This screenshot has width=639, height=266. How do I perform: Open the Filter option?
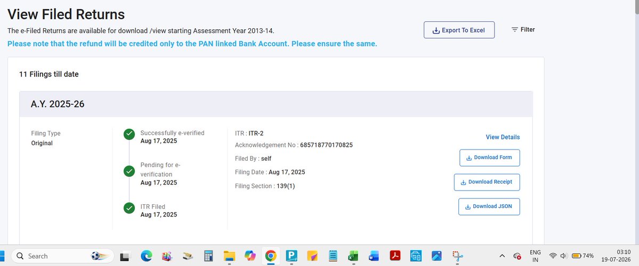[523, 30]
